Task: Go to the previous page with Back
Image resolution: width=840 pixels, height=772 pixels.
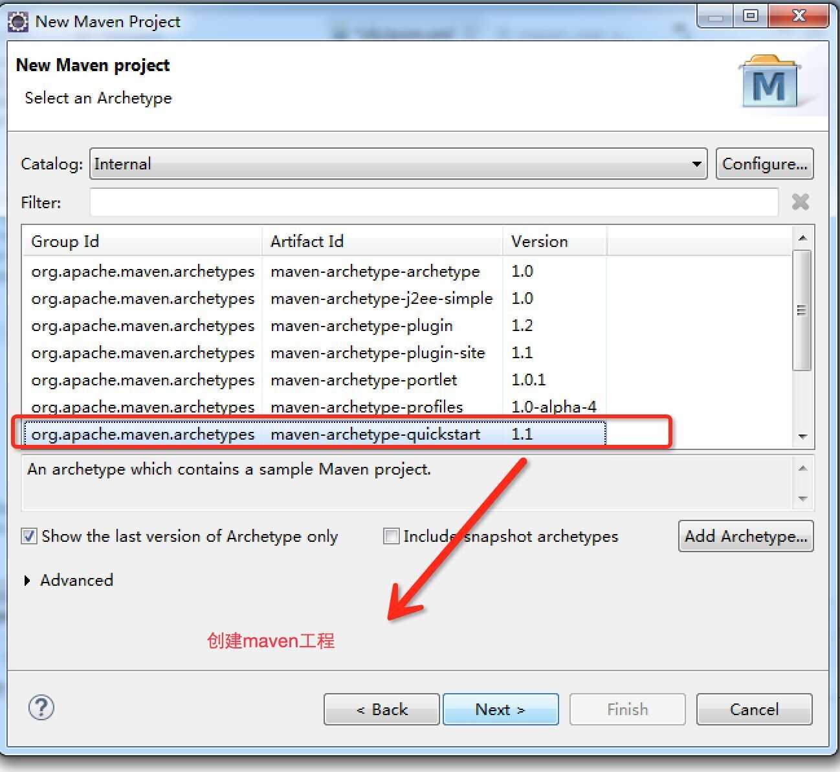Action: pos(382,709)
